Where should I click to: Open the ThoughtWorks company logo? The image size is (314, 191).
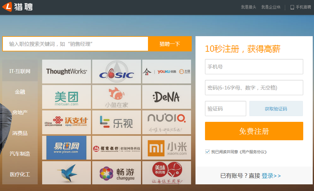[67, 71]
